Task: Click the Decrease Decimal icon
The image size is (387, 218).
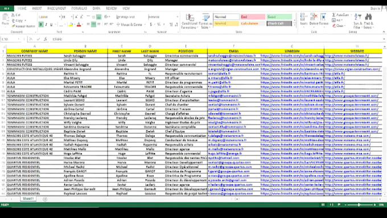Action: pos(176,24)
